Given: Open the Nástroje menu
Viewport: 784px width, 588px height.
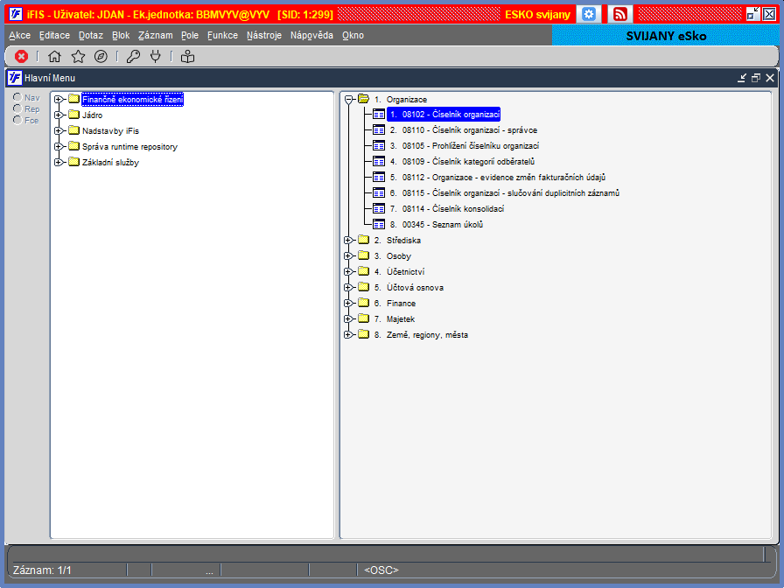Looking at the screenshot, I should pyautogui.click(x=264, y=36).
